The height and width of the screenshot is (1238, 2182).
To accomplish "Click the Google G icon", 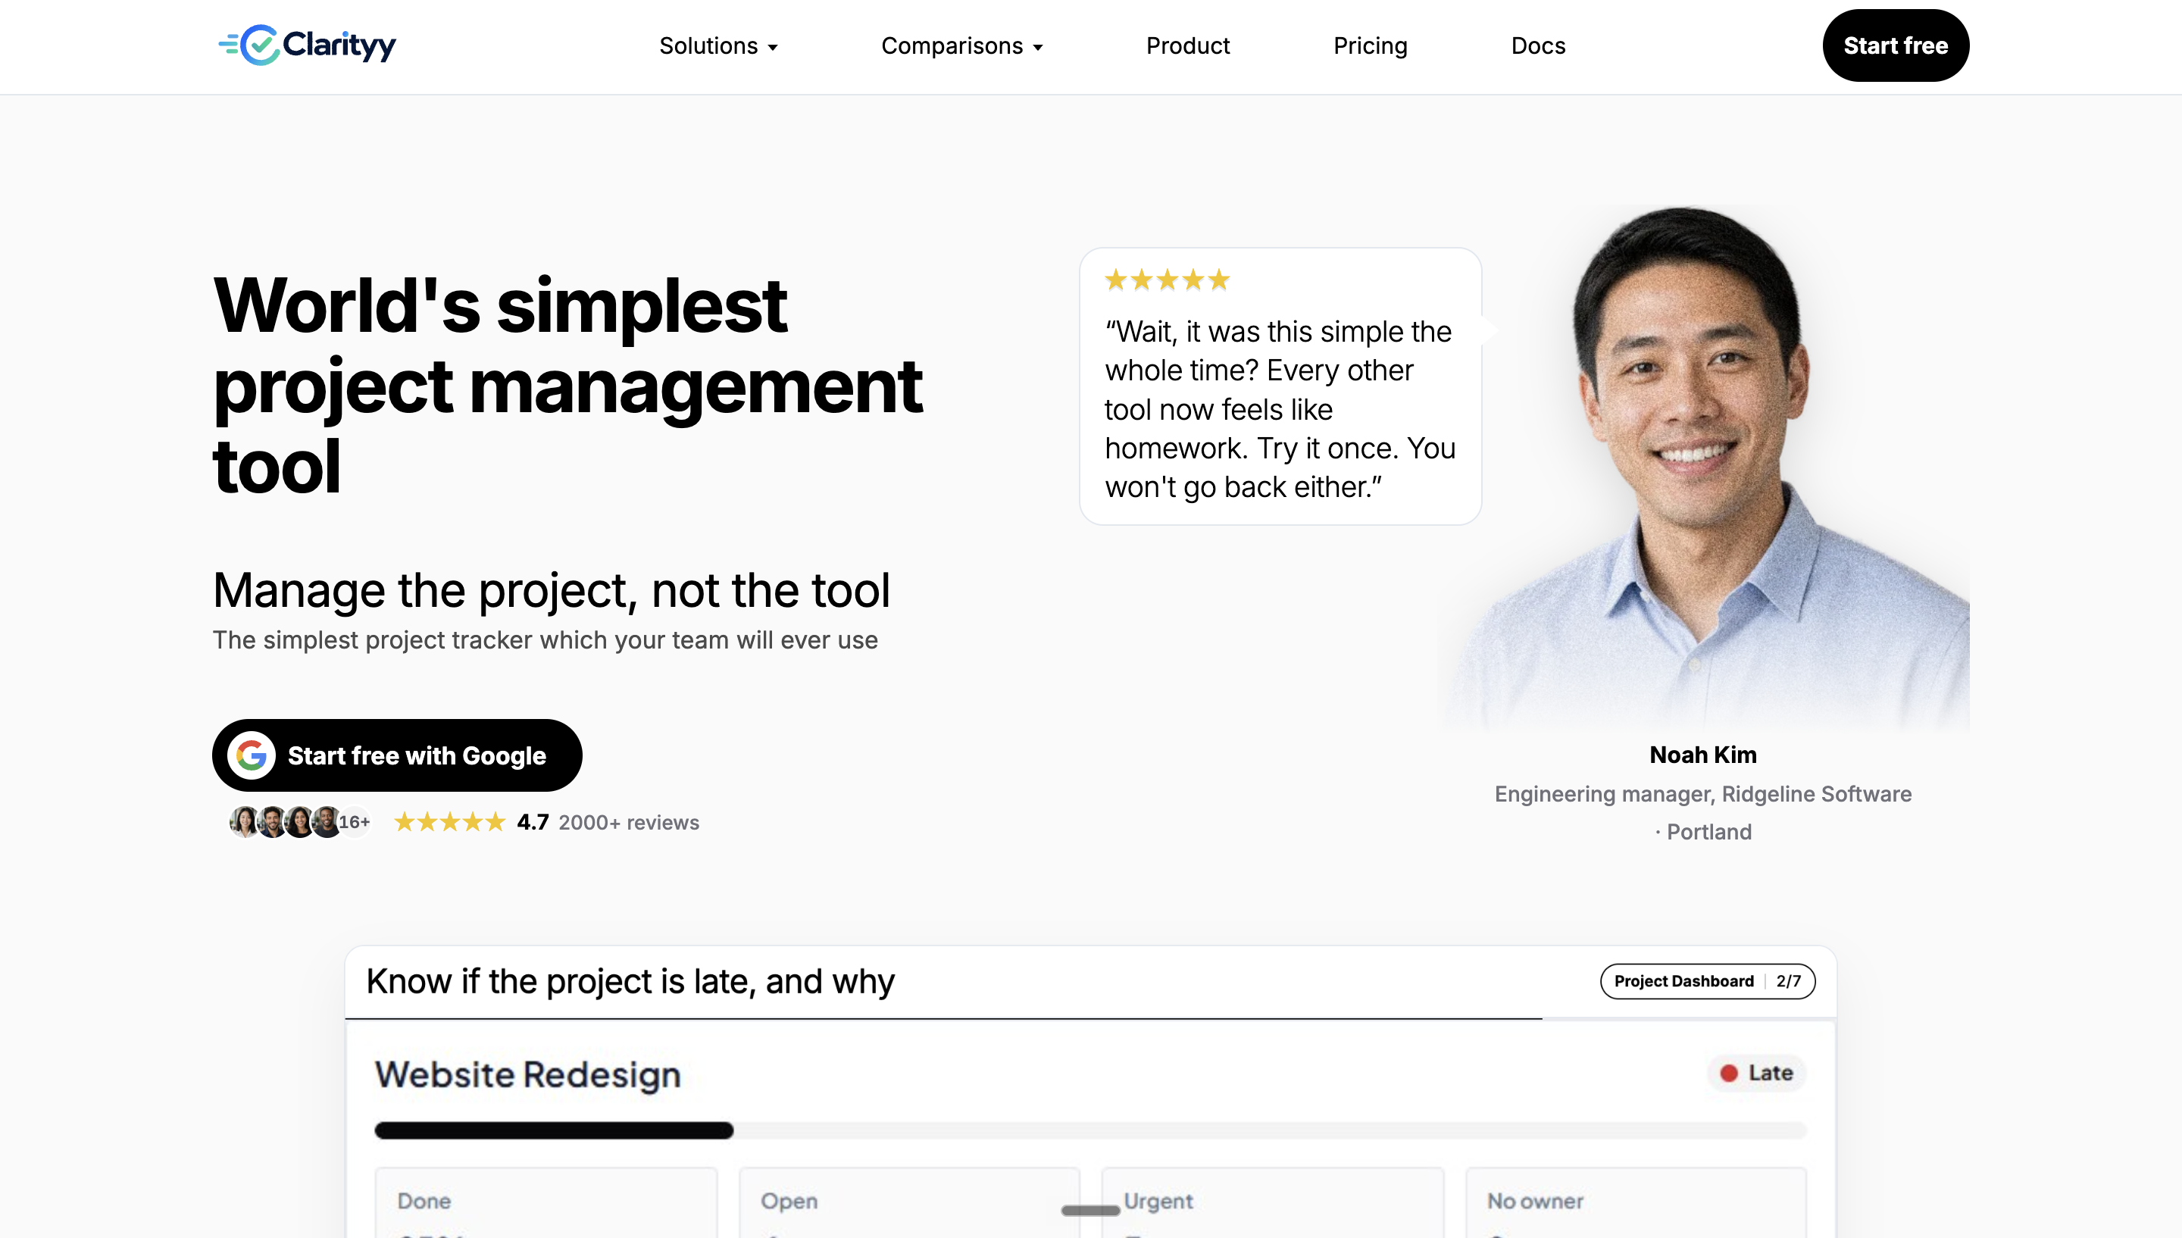I will point(251,755).
